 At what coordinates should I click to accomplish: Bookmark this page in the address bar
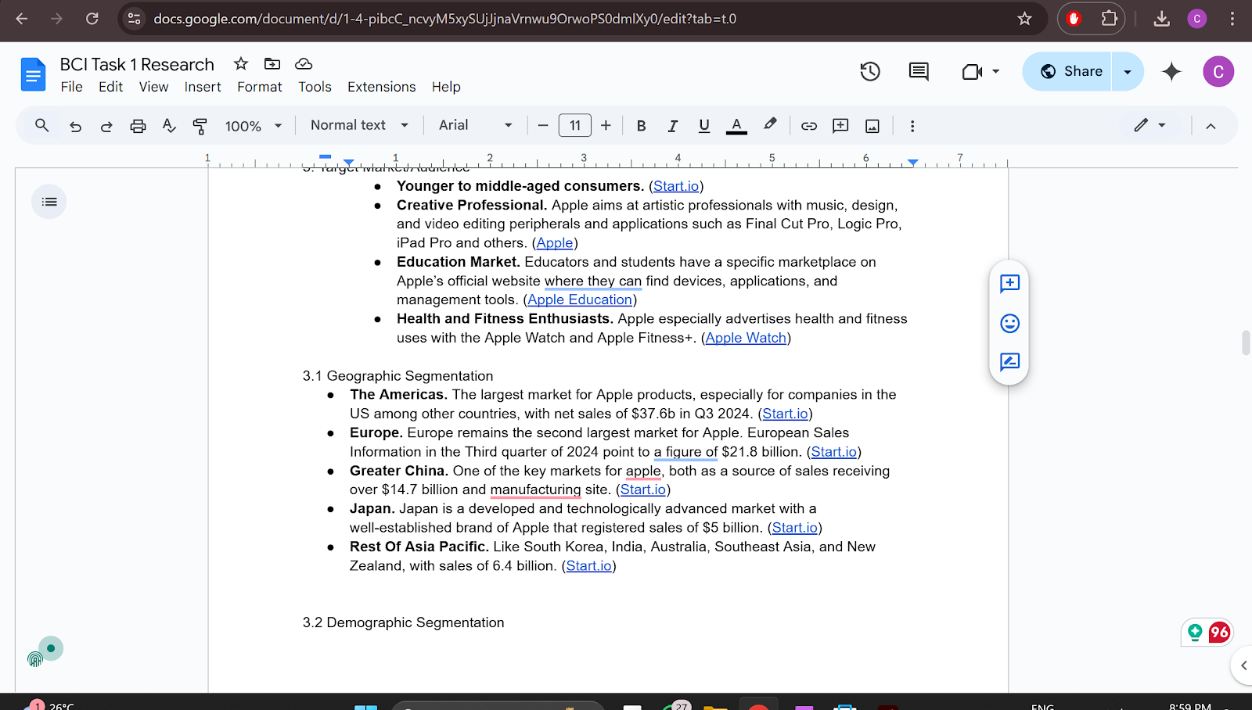[x=1024, y=19]
